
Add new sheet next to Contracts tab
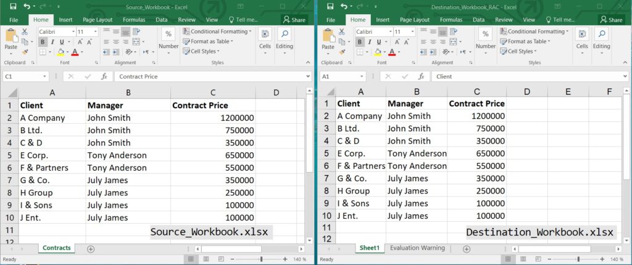[x=91, y=248]
